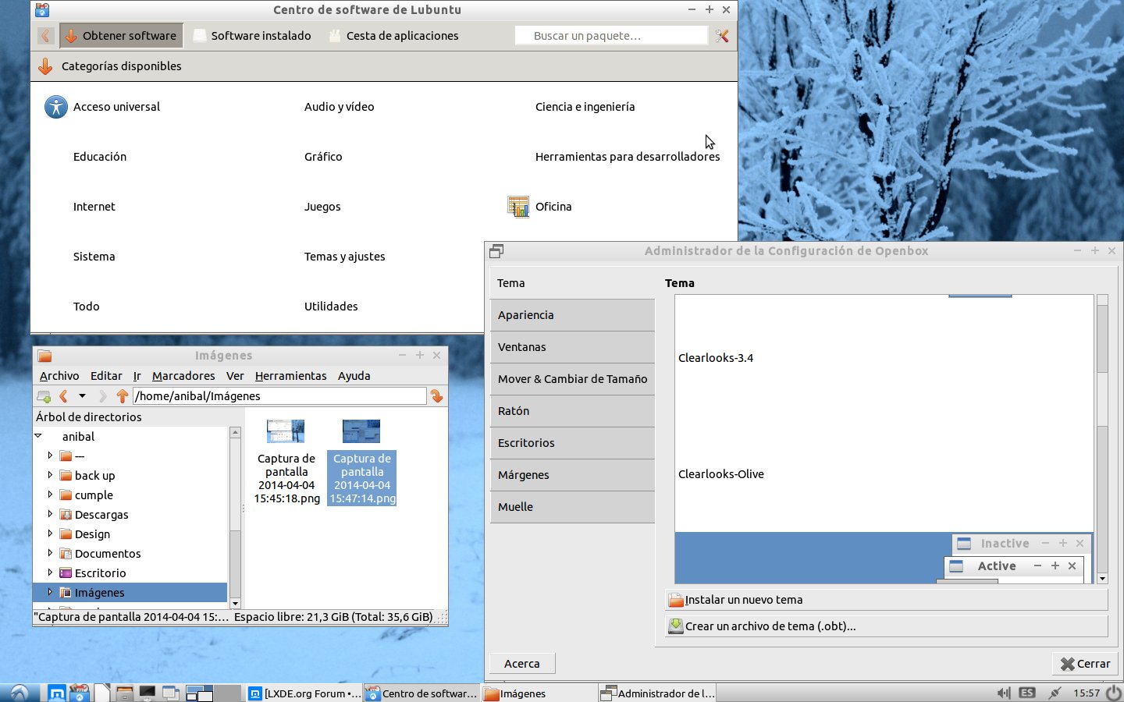
Task: Open the Apariencia section in Openbox config
Action: [x=572, y=315]
